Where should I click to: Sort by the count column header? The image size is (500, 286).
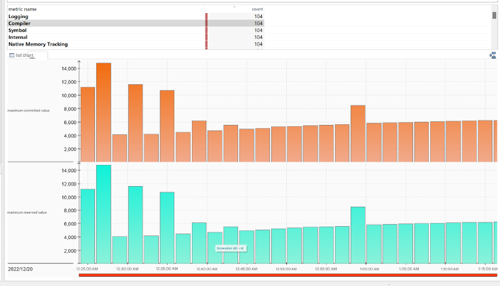[257, 9]
